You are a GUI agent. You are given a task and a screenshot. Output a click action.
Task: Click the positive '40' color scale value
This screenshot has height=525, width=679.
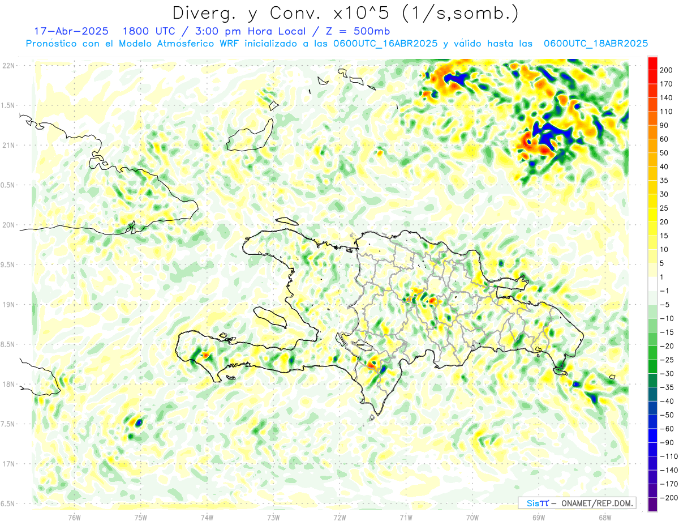(664, 167)
